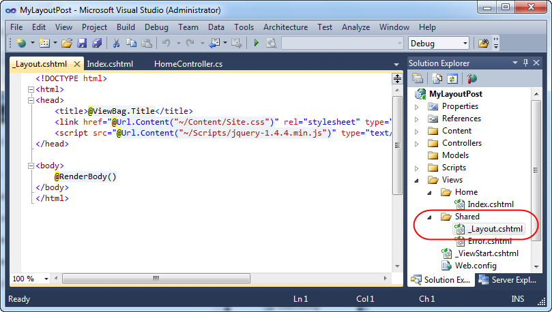Image resolution: width=552 pixels, height=312 pixels.
Task: Close the Solution Explorer panel
Action: 536,63
